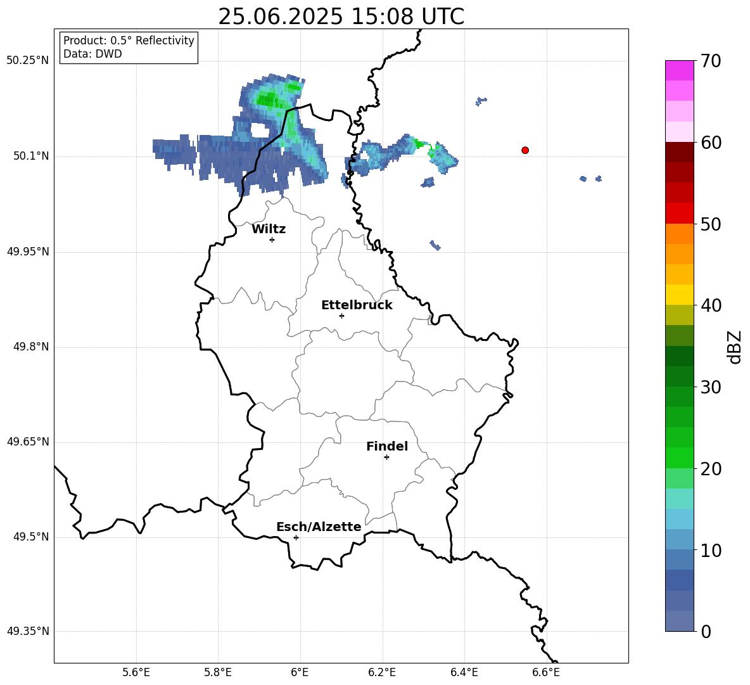Click the colorbar tick label 70

[711, 61]
